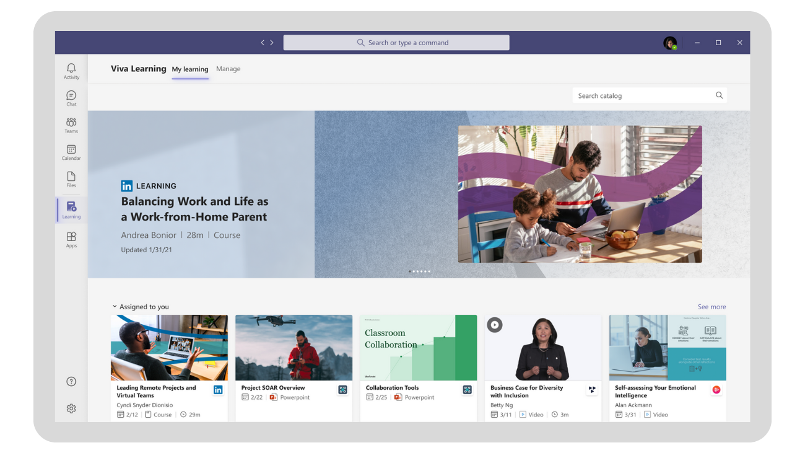Click the forward navigation arrow
This screenshot has width=805, height=453.
[x=272, y=43]
